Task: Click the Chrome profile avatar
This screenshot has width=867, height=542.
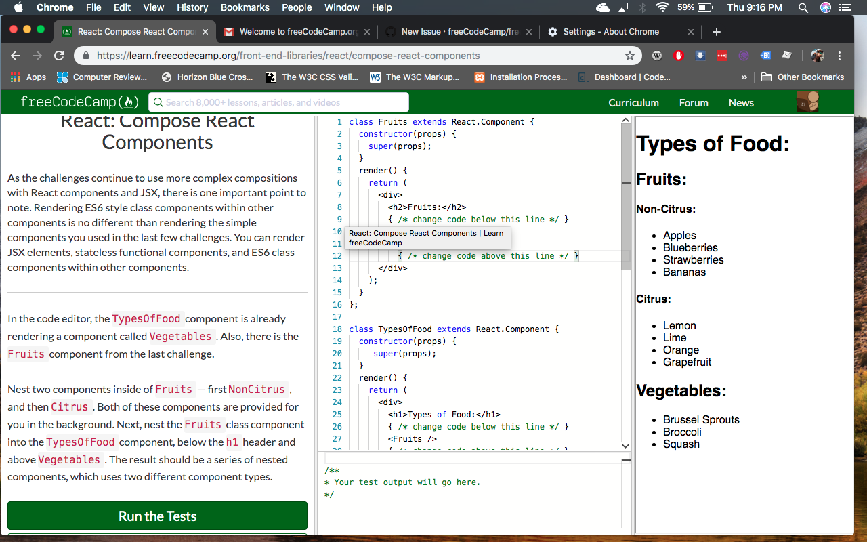Action: (x=817, y=56)
